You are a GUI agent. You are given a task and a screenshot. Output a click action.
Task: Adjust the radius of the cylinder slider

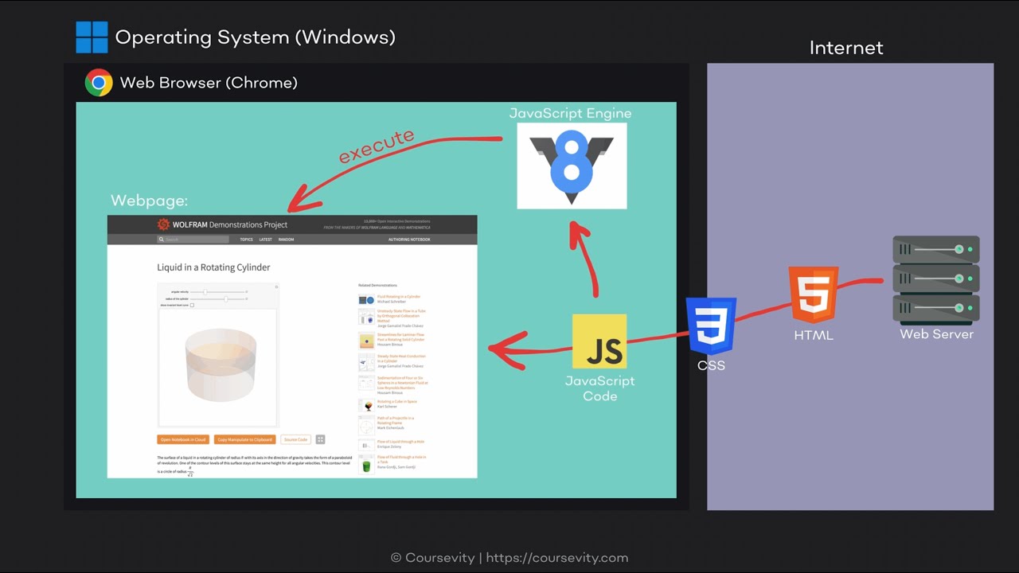tap(217, 298)
